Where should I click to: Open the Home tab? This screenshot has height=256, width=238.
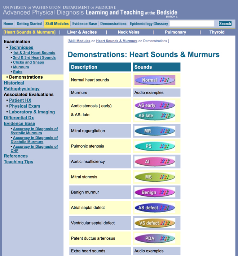pos(8,24)
